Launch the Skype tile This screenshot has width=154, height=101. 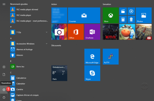pos(92,73)
